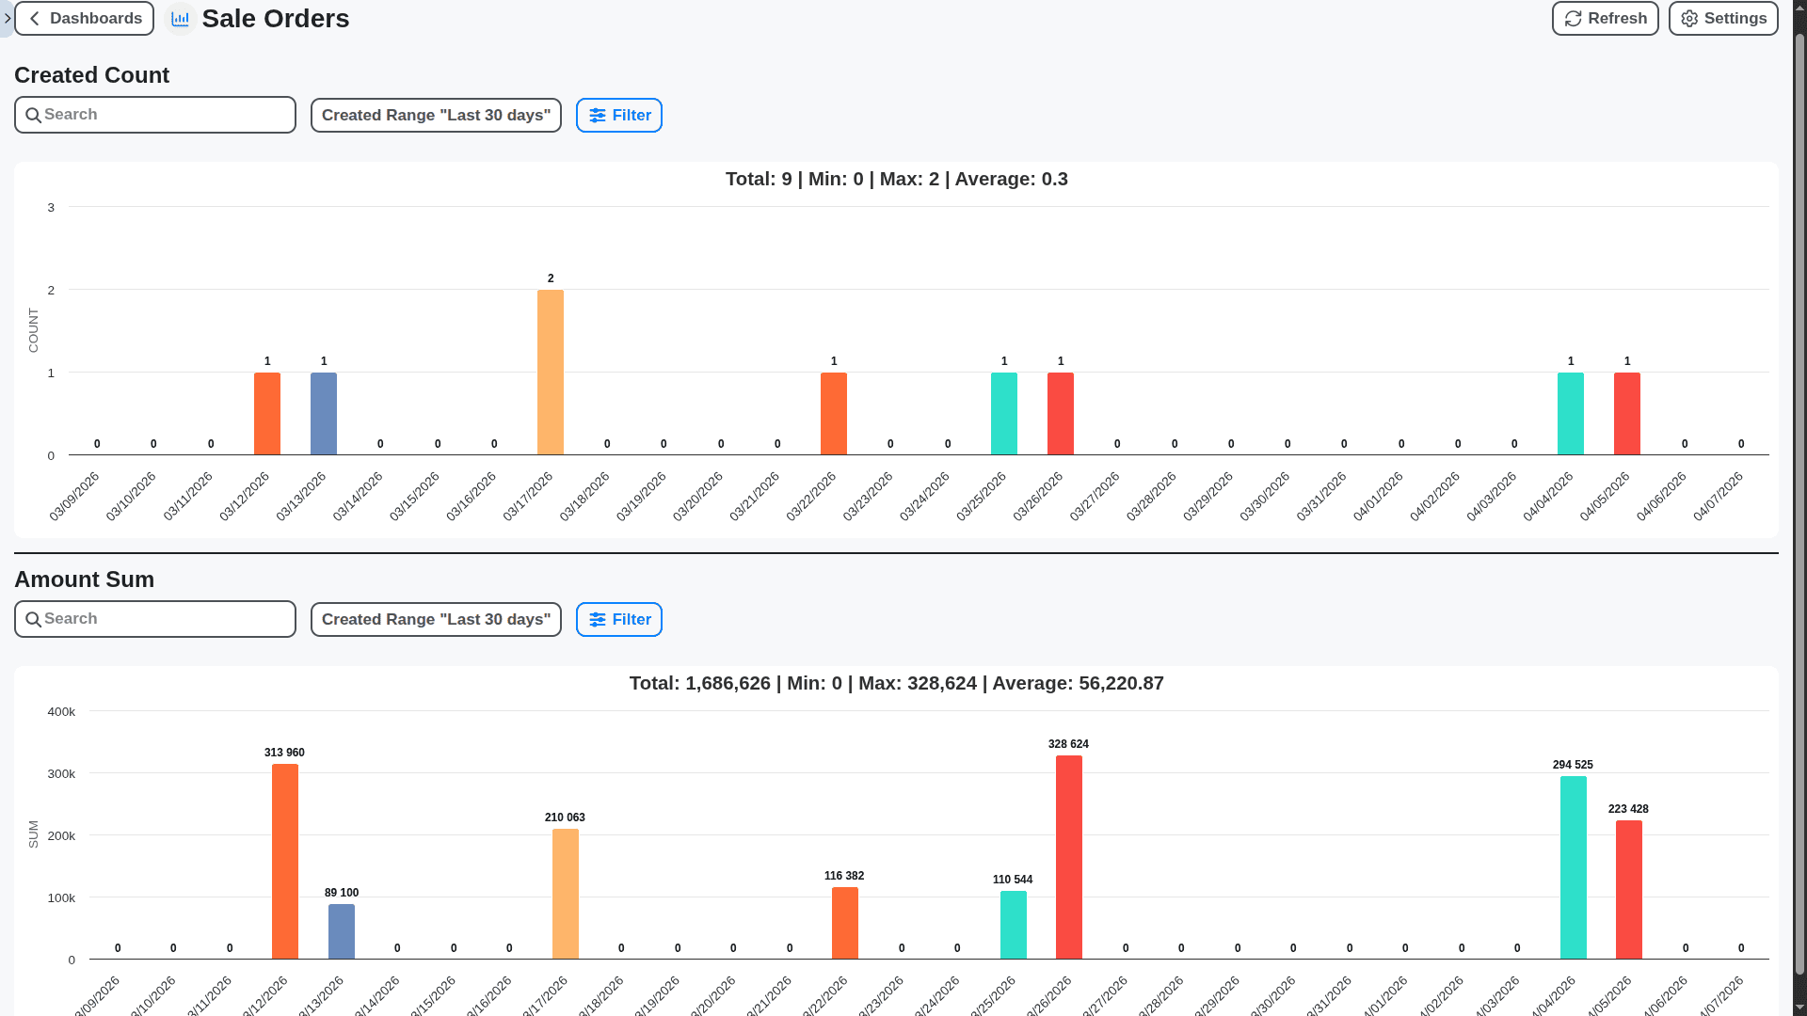Click the back chevron icon in the Dashboards button
The image size is (1807, 1016).
(x=35, y=18)
